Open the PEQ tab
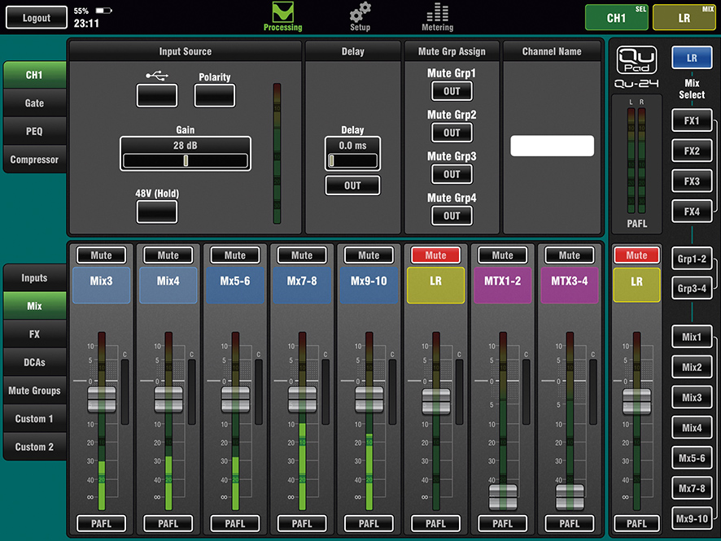The image size is (721, 541). tap(34, 132)
